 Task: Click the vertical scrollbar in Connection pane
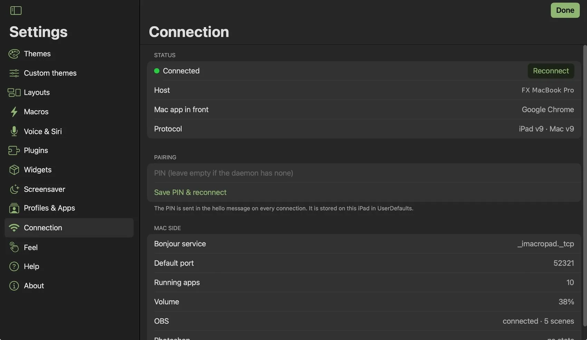(585, 186)
